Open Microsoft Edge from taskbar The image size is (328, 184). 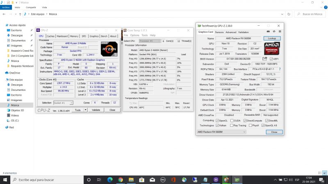pos(110,180)
